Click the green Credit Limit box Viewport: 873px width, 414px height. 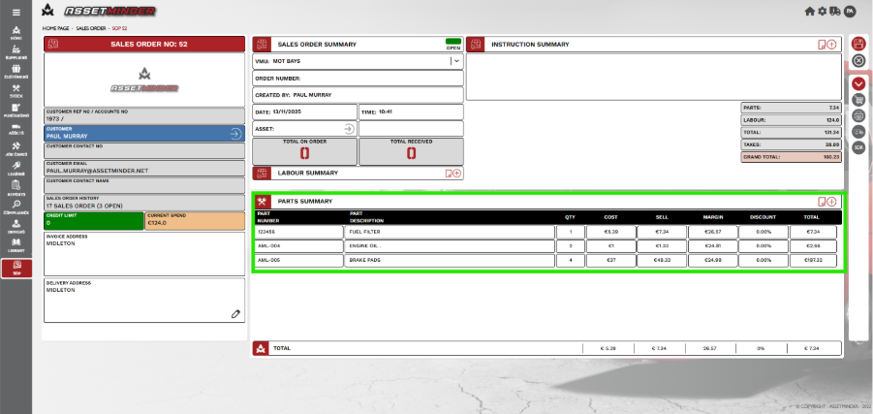94,221
